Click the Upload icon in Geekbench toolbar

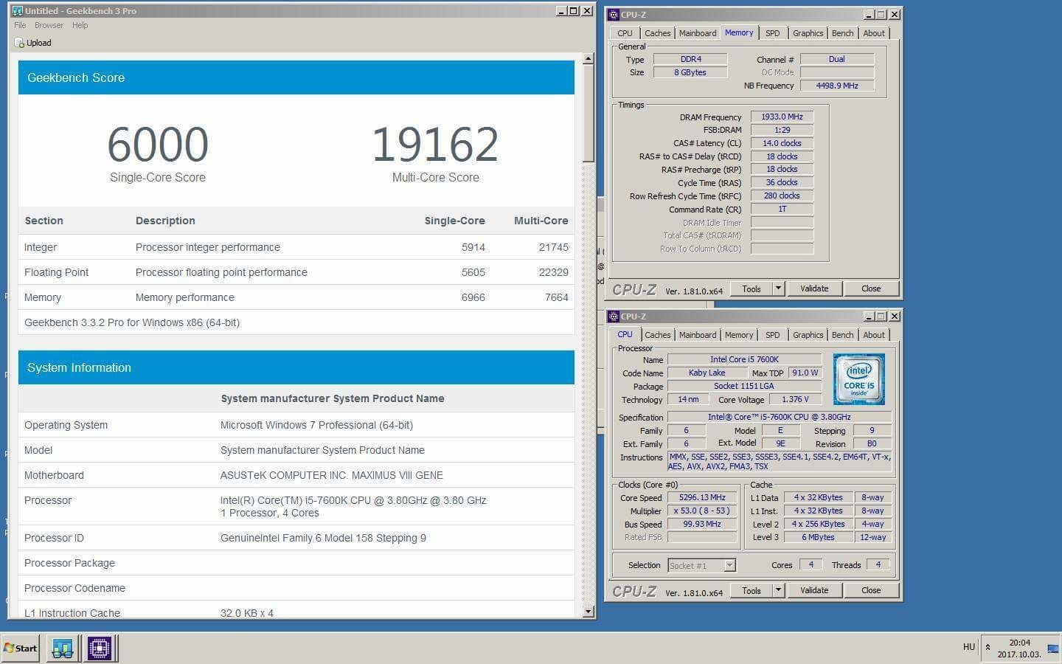(x=19, y=43)
